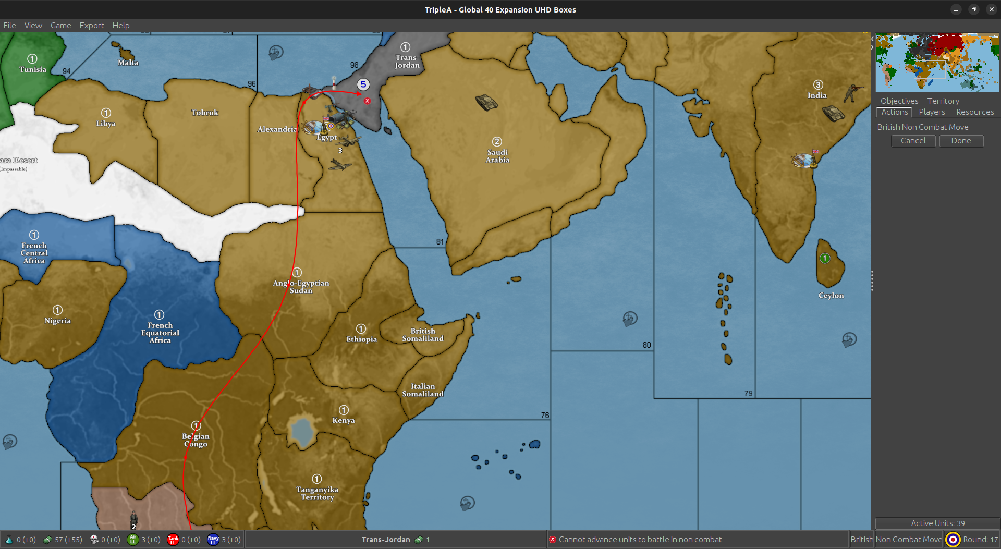Click the Round: 17 status text

coord(980,540)
